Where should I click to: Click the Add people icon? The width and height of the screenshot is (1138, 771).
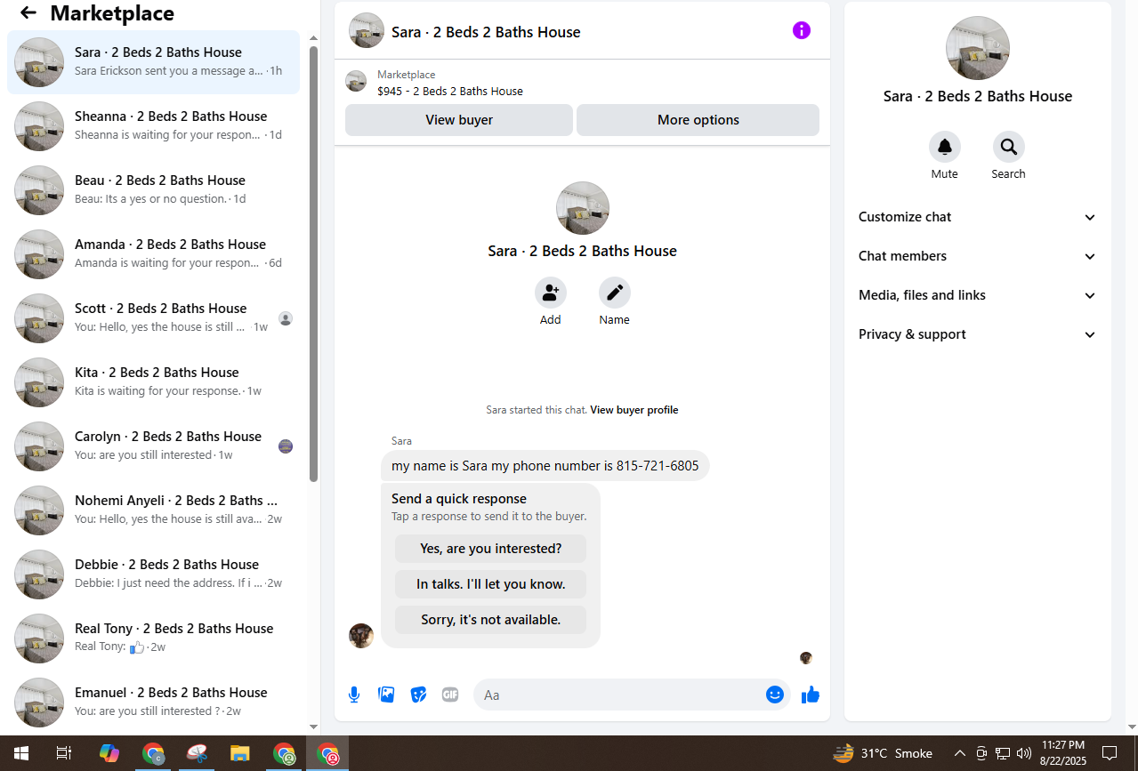[x=551, y=292]
